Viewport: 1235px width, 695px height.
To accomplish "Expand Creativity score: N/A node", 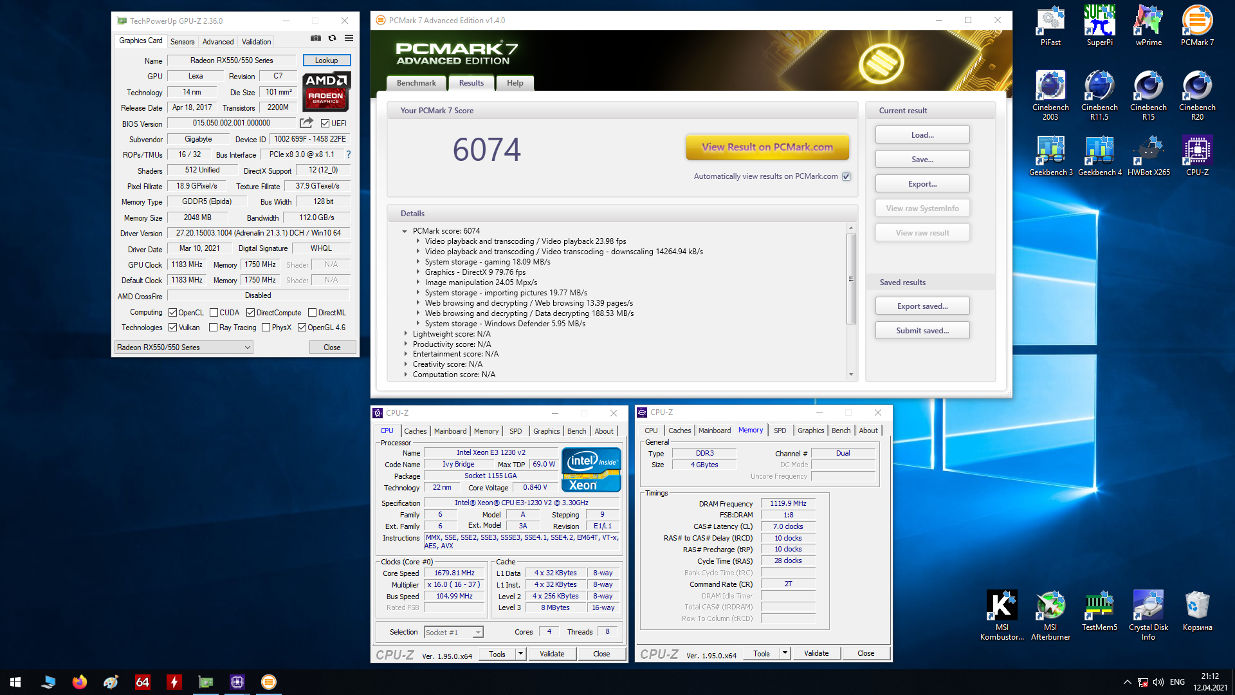I will coord(405,364).
